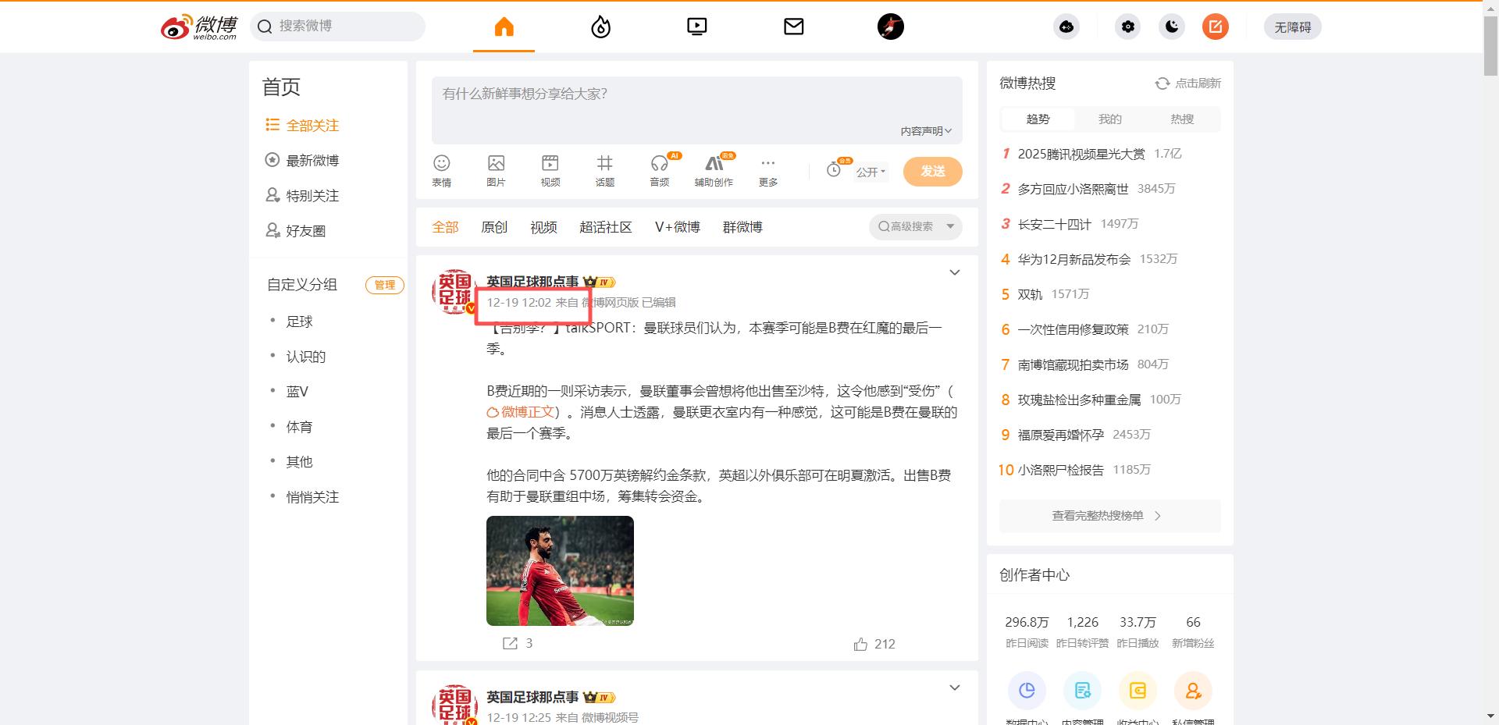Enable 无障碍 accessibility mode
The width and height of the screenshot is (1499, 725).
[x=1292, y=26]
